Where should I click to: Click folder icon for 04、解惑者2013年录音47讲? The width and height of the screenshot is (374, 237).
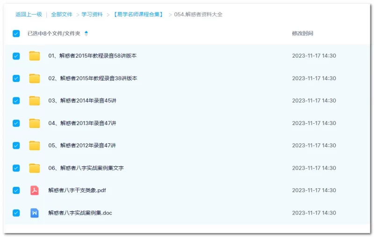pos(34,123)
